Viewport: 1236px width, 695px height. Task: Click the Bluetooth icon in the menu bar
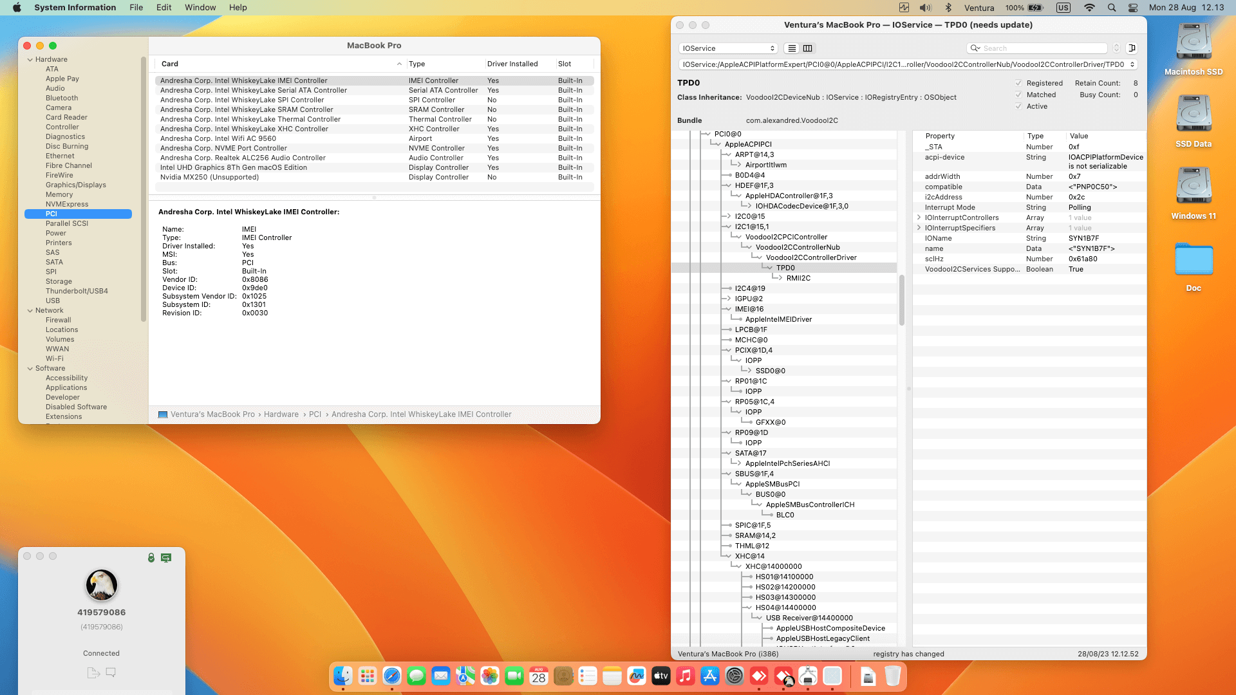948,8
